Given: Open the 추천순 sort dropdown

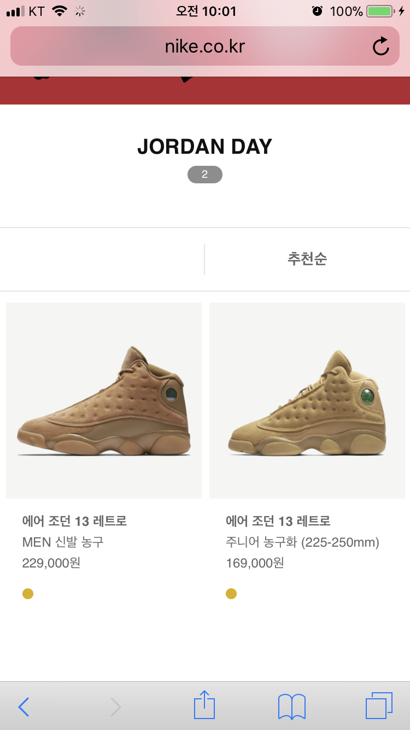Looking at the screenshot, I should 307,259.
